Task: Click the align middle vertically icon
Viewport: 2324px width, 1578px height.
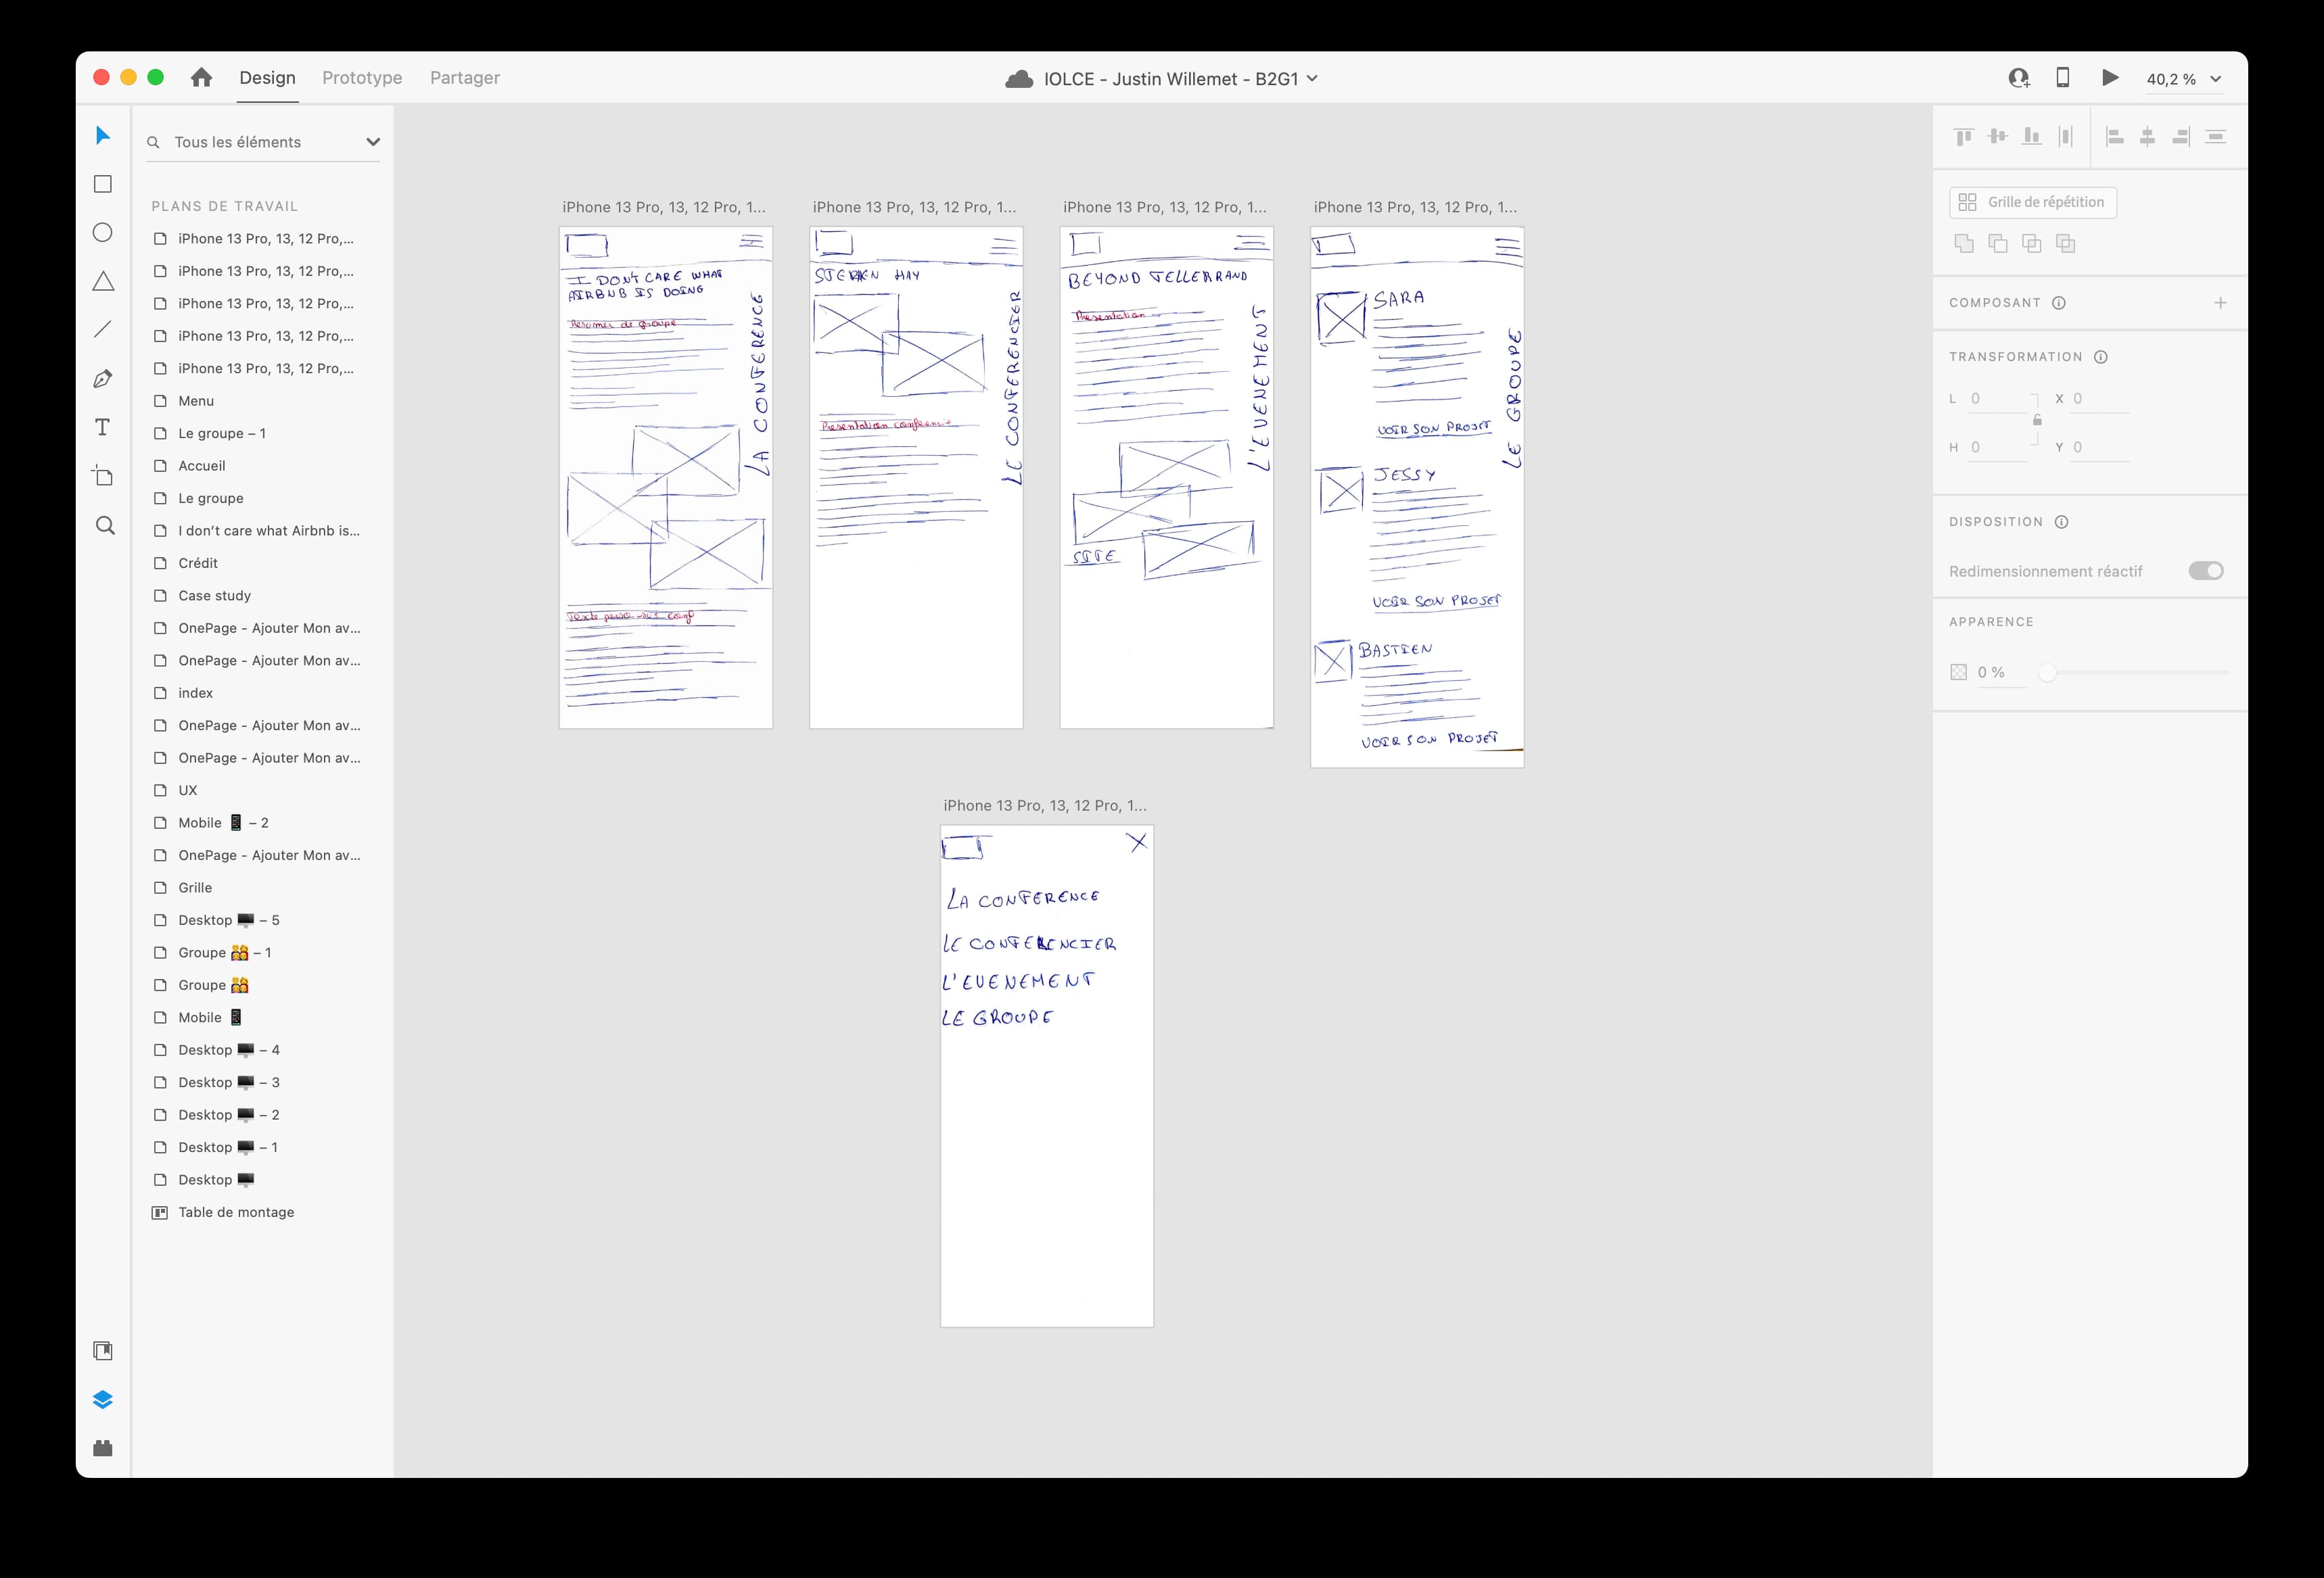Action: 1998,137
